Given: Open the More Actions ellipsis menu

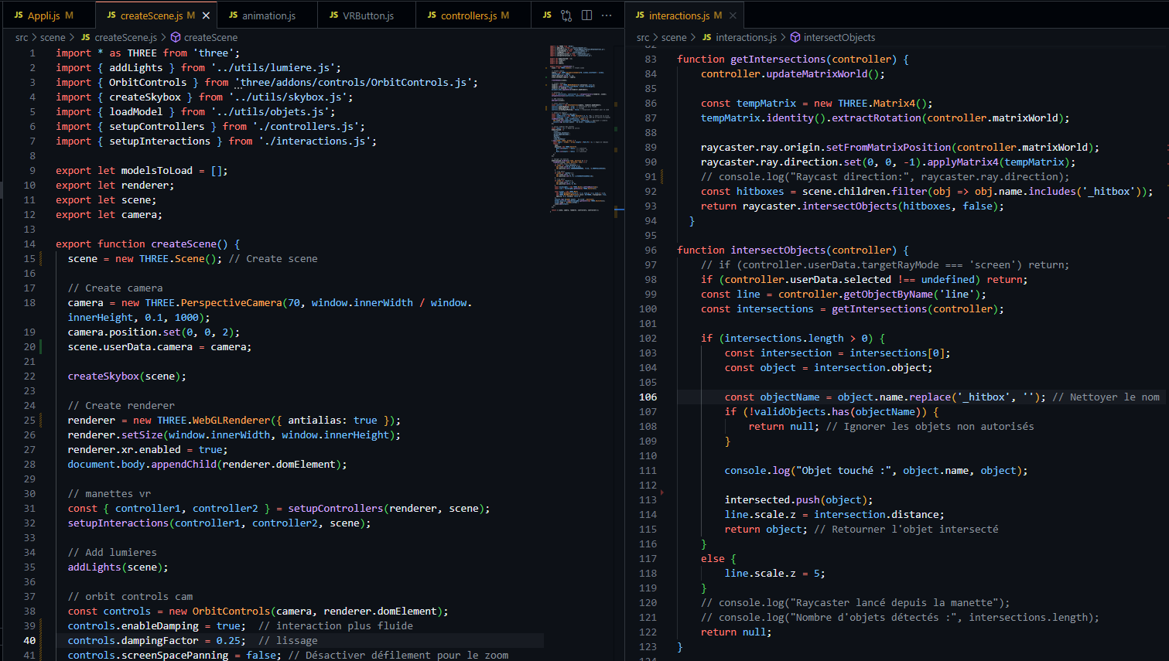Looking at the screenshot, I should tap(607, 15).
